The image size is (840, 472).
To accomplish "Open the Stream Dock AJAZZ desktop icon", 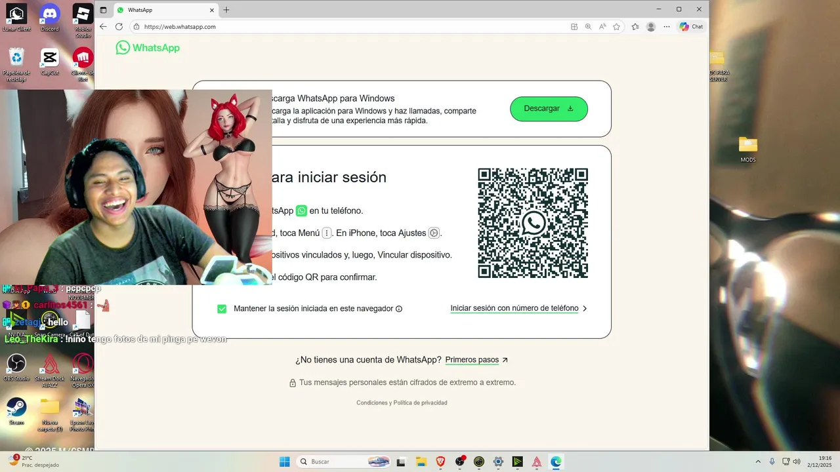I will click(50, 370).
